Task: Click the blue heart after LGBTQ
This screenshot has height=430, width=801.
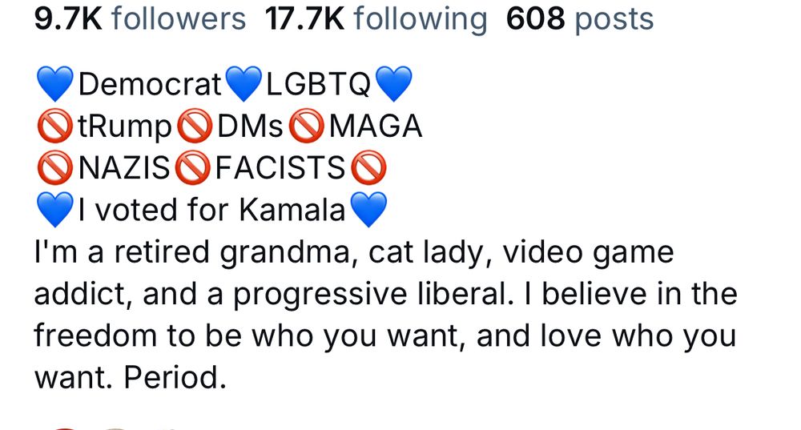Action: (x=393, y=84)
